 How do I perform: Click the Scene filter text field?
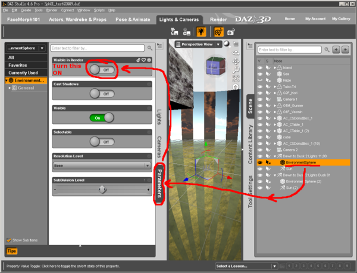[x=289, y=49]
